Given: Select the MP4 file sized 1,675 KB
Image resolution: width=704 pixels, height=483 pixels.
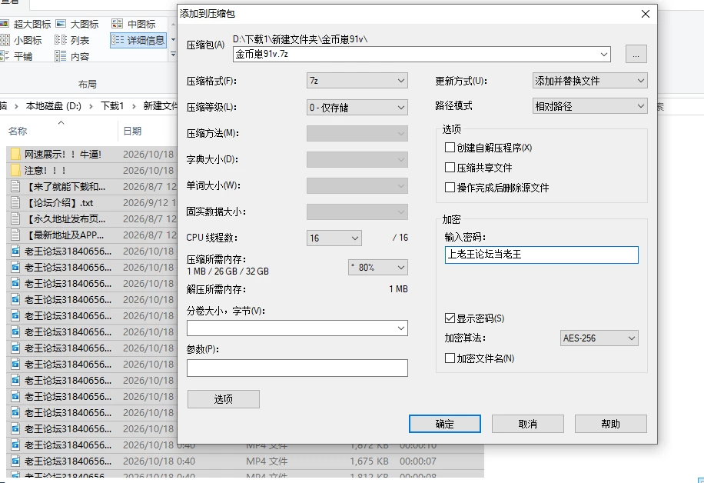Looking at the screenshot, I should [x=245, y=461].
